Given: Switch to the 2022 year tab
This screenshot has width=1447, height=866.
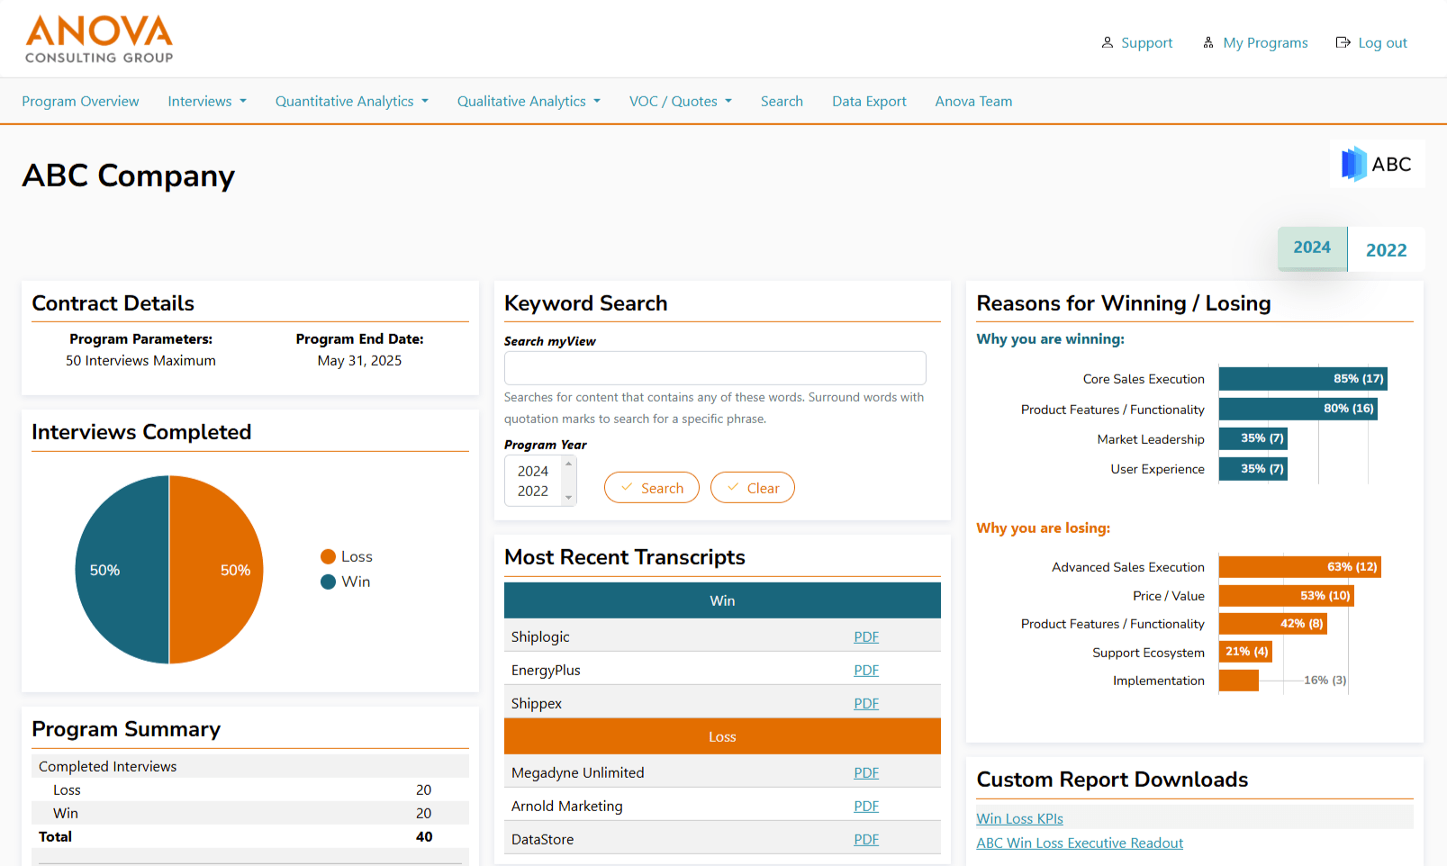Looking at the screenshot, I should click(1386, 250).
